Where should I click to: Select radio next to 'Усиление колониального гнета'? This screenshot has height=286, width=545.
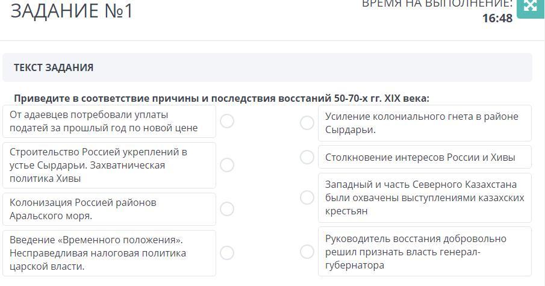(307, 123)
